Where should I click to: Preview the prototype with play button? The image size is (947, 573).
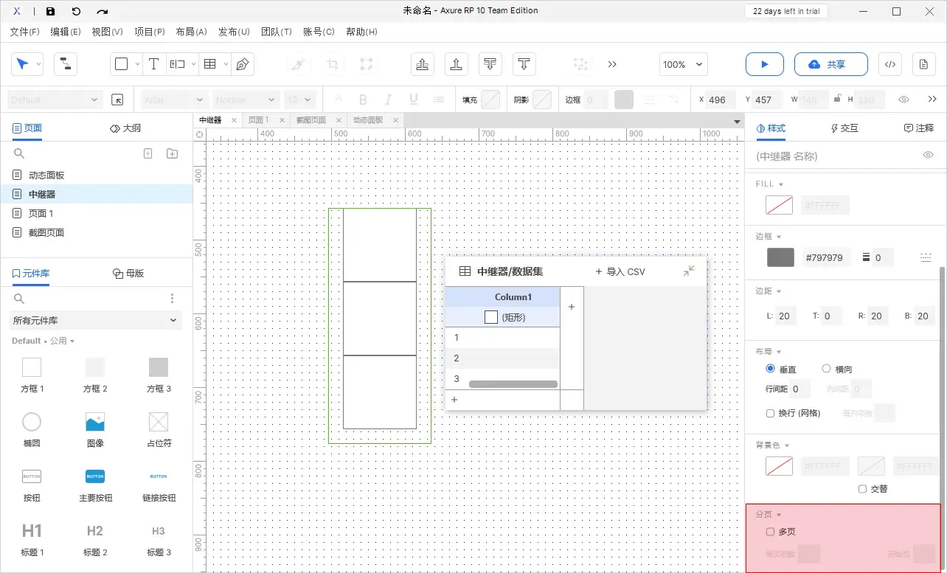764,64
